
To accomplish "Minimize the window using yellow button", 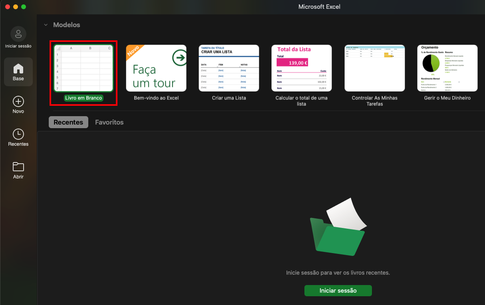I will (16, 7).
